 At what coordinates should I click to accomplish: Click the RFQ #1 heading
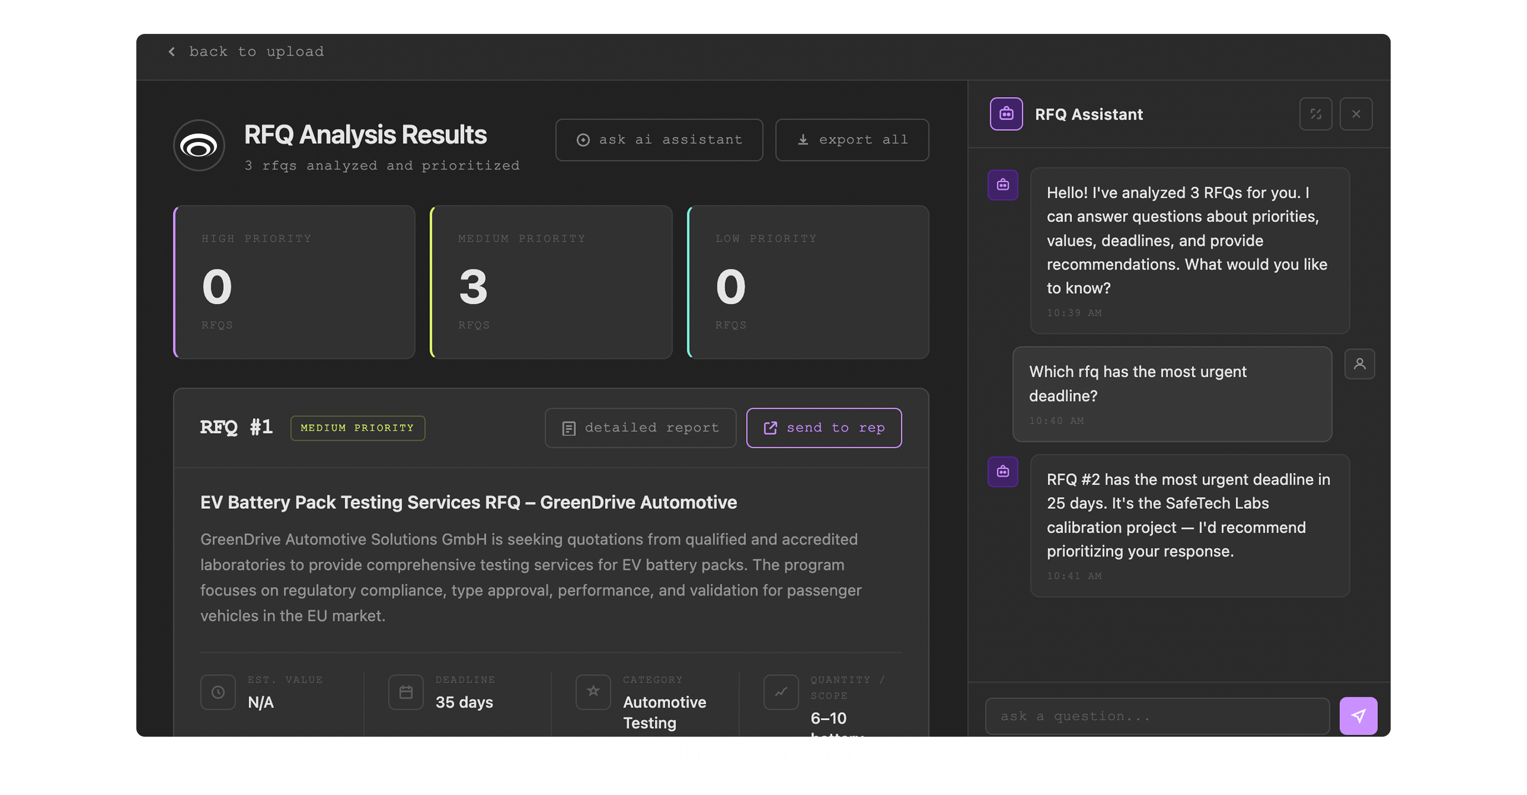[x=236, y=427]
